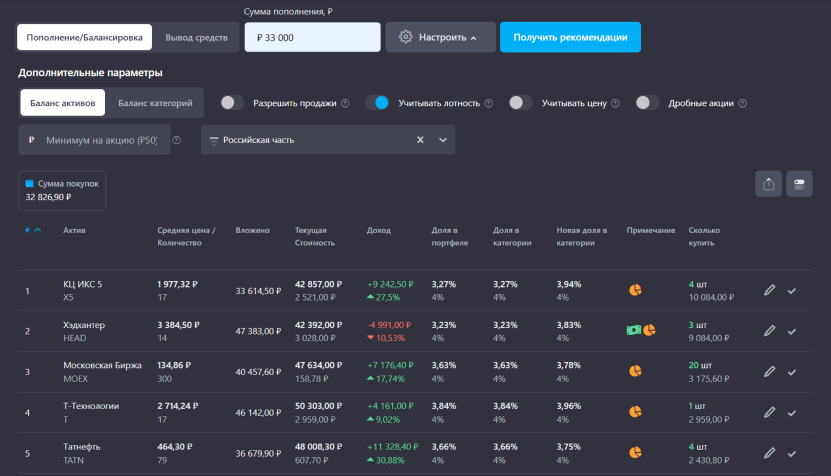Viewport: 831px width, 476px height.
Task: Click the green cash note icon for Хэдхантер
Action: click(633, 330)
